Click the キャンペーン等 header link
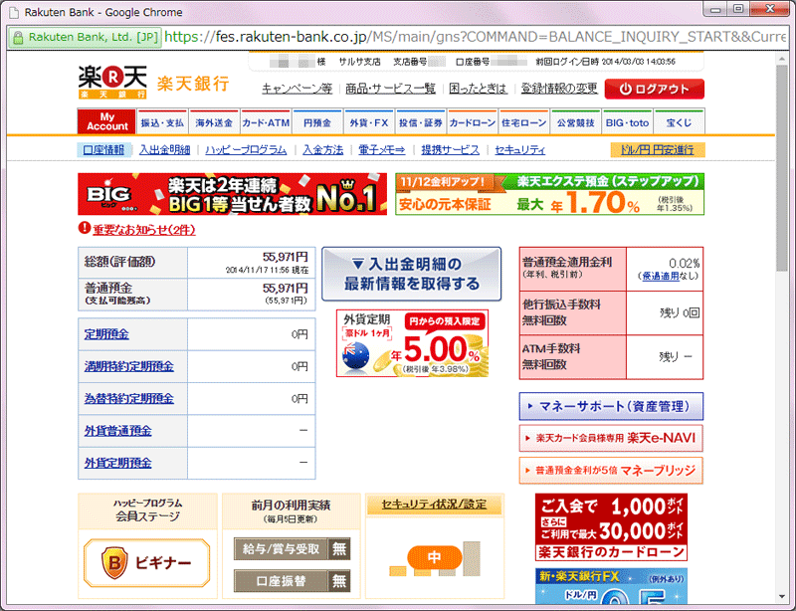796x611 pixels. pos(297,89)
